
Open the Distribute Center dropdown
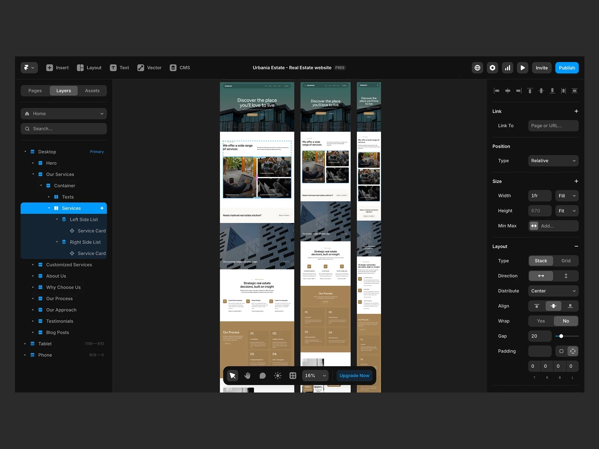pyautogui.click(x=553, y=291)
